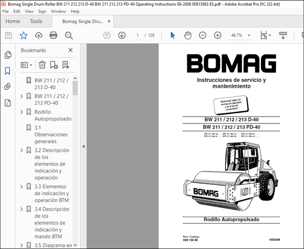Click the find current bookmark icon

[x=66, y=65]
